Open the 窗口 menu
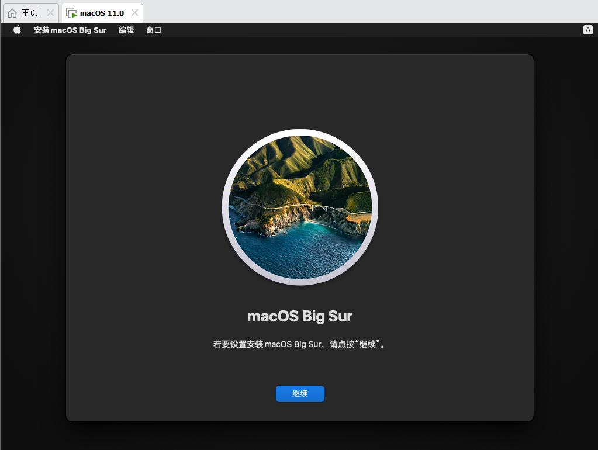 (x=154, y=30)
